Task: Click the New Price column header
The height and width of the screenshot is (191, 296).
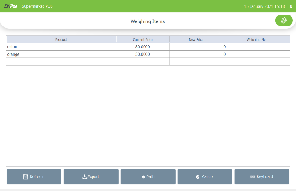Action: coord(196,40)
